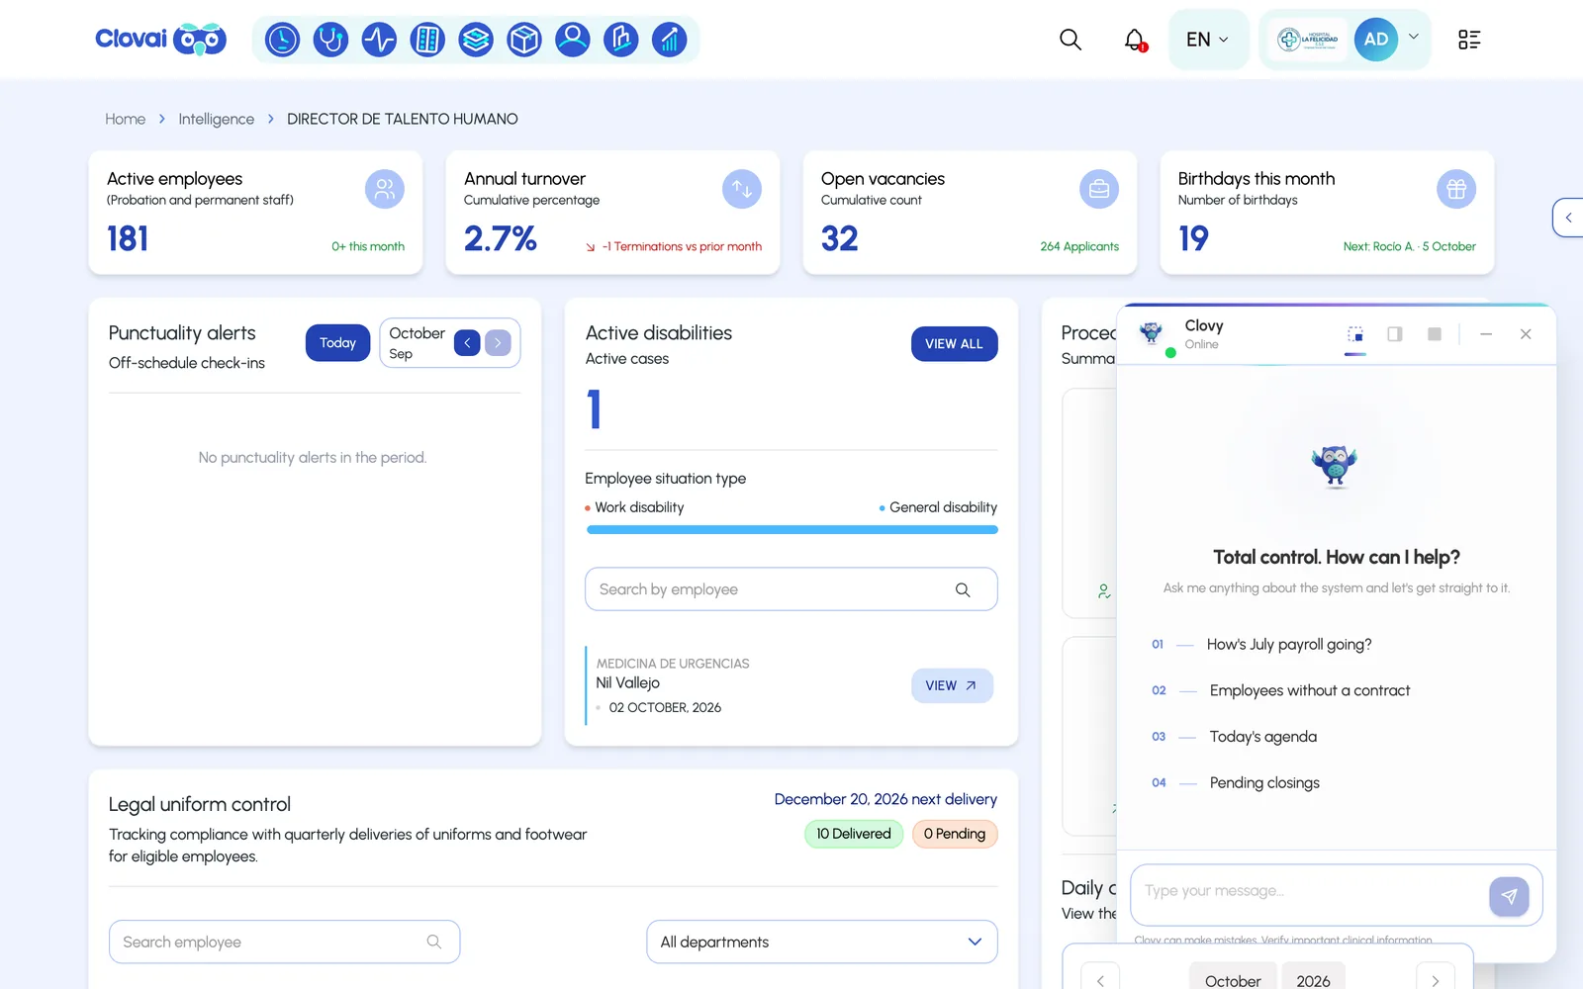1583x989 pixels.
Task: Select suggestion Pending closings
Action: (1264, 782)
